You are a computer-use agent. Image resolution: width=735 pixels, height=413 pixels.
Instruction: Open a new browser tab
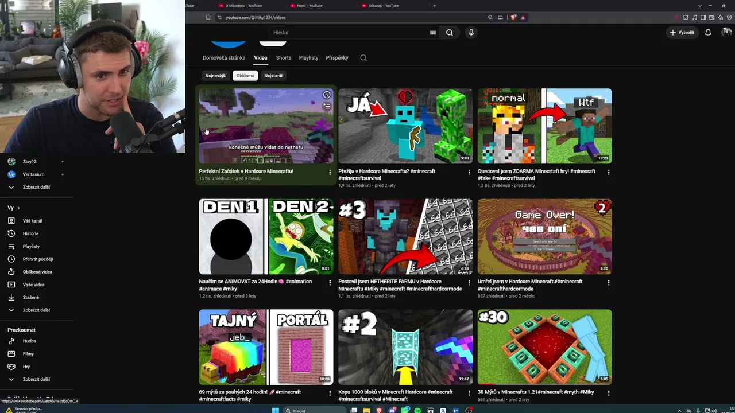point(434,6)
